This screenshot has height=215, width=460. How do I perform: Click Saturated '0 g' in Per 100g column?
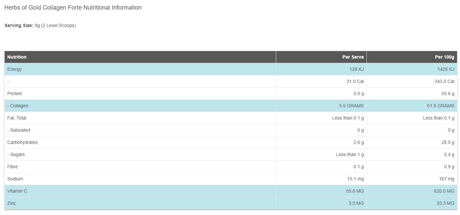pos(451,130)
